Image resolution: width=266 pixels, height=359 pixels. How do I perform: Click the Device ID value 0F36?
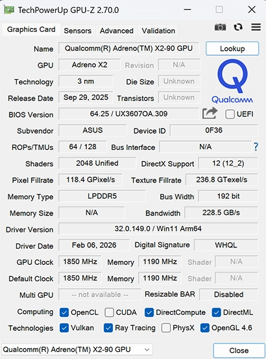tap(213, 130)
